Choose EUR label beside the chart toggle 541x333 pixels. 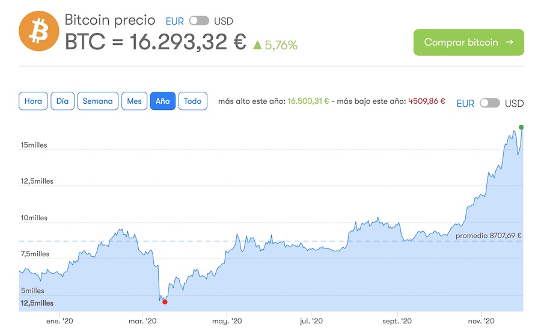(x=465, y=103)
